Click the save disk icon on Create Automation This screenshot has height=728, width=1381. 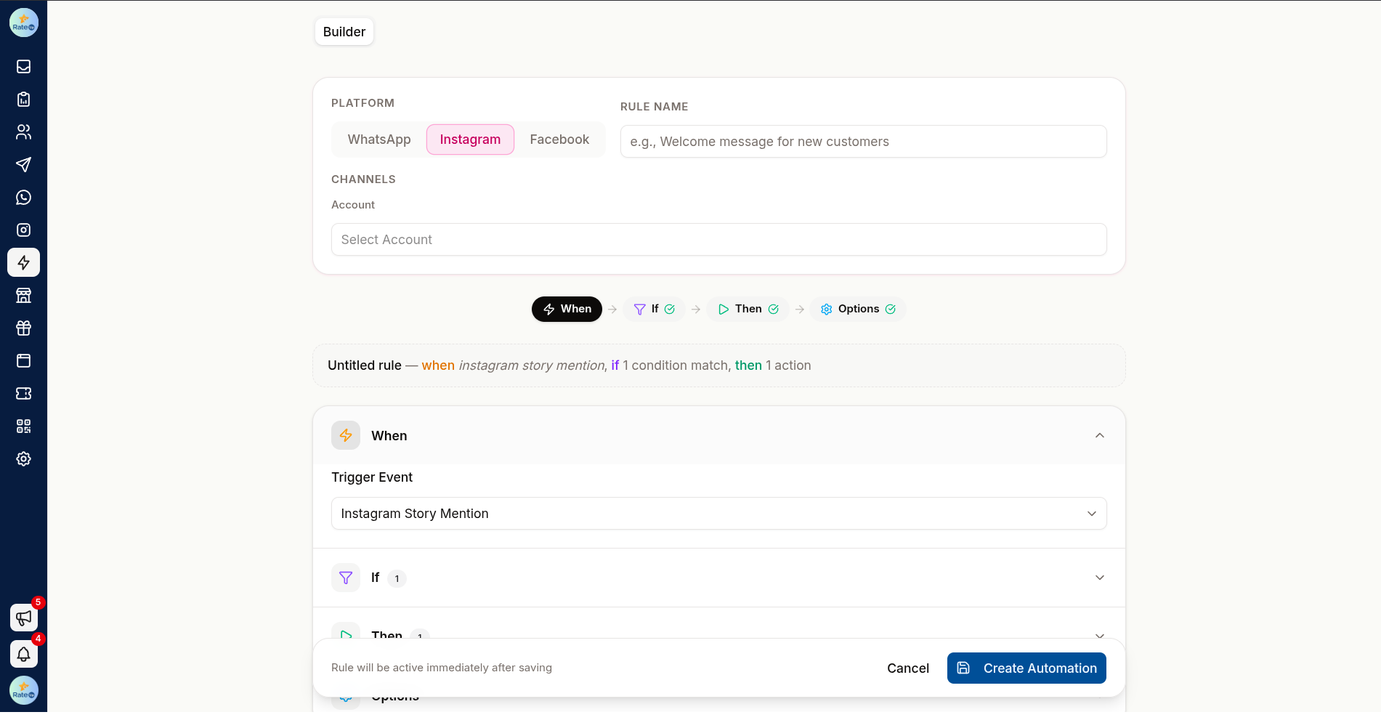963,668
